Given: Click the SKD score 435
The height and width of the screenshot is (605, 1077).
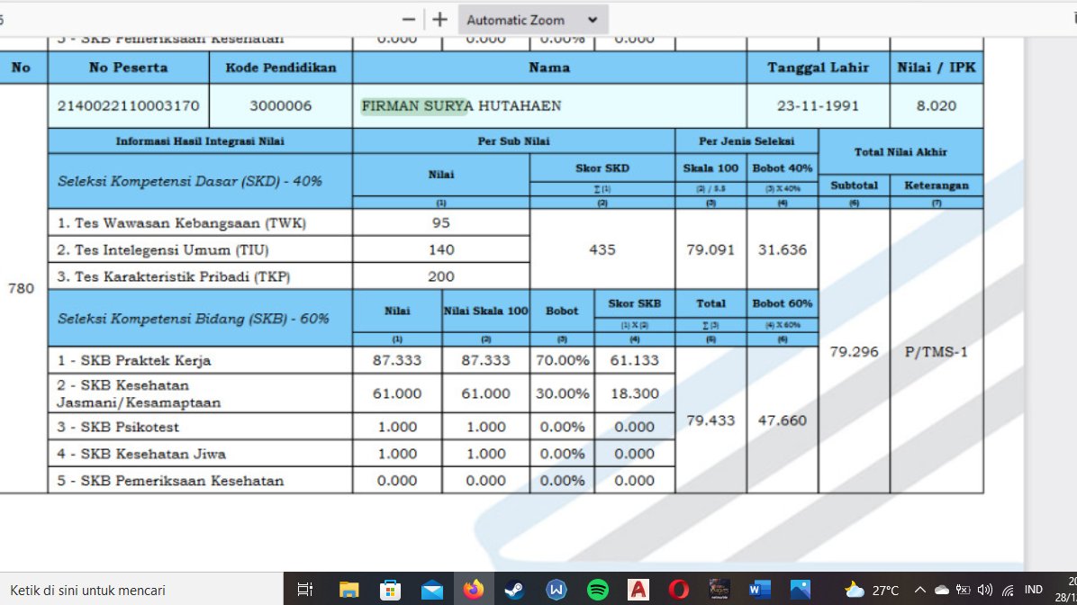Looking at the screenshot, I should 602,250.
